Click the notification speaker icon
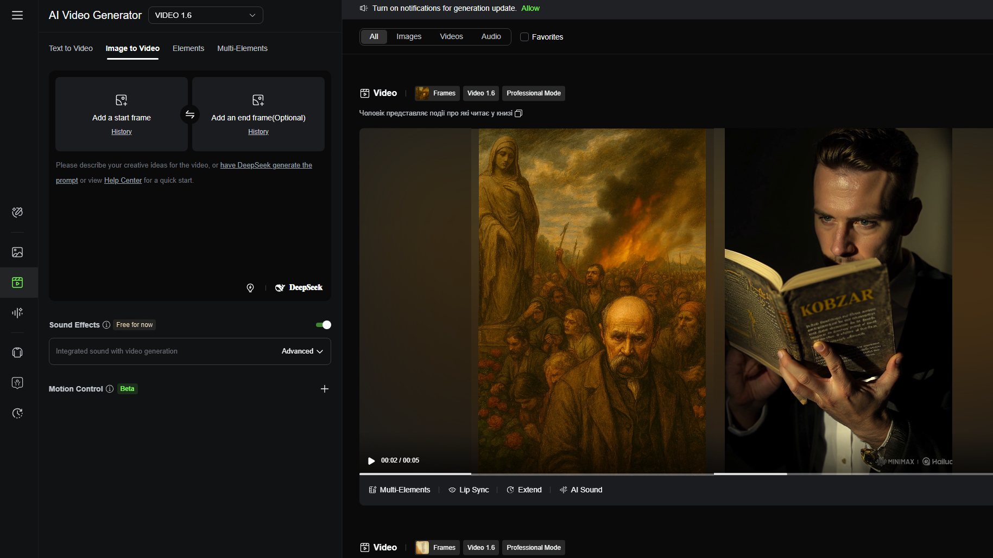 pyautogui.click(x=364, y=8)
